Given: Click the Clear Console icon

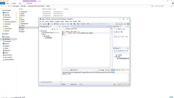Looking at the screenshot, I should click(x=106, y=70).
